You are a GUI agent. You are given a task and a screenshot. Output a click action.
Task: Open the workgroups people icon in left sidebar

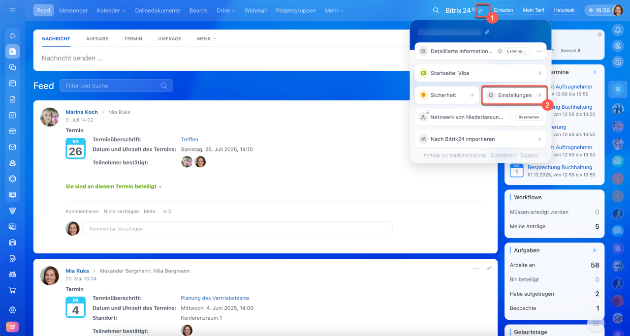pyautogui.click(x=13, y=163)
